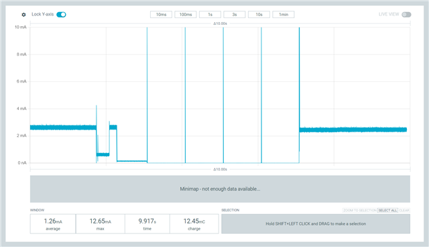Viewport: 429px width, 247px height.
Task: Set time window to 100ms
Action: coord(186,15)
